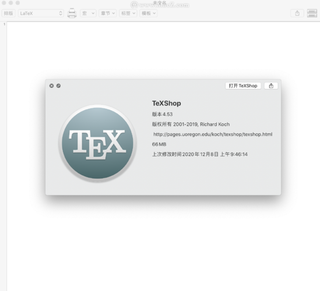The image size is (320, 291).
Task: Click the 排版 typeset button
Action: pyautogui.click(x=9, y=13)
